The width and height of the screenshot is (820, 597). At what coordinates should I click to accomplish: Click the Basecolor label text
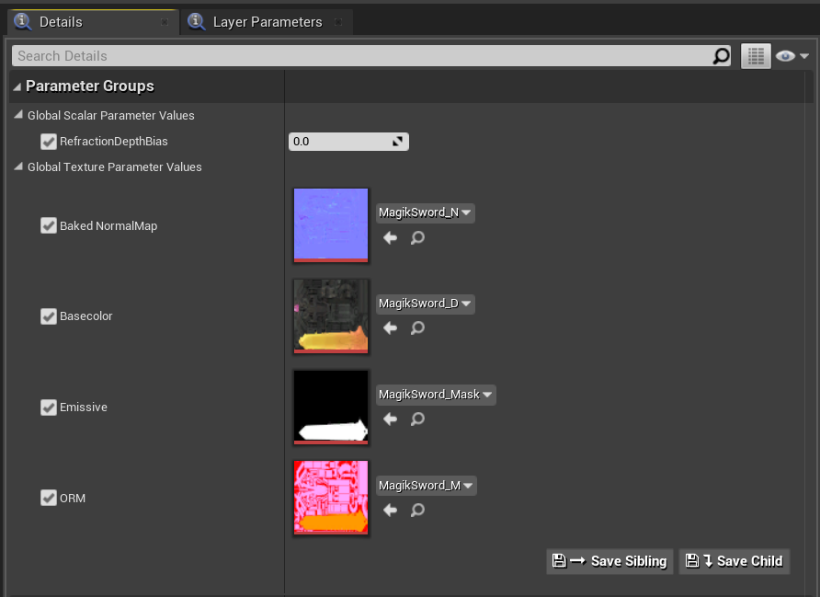pyautogui.click(x=85, y=316)
